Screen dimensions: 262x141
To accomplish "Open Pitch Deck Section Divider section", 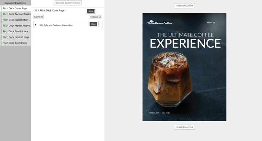I will pos(16,14).
